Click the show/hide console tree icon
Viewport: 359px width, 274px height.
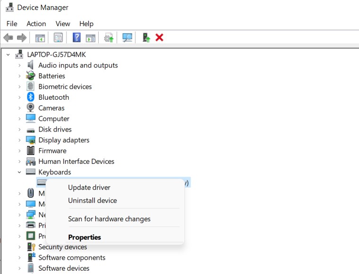point(40,37)
